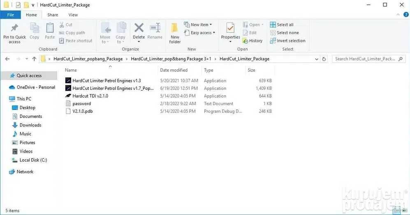The width and height of the screenshot is (410, 215).
Task: Refresh the current folder
Action: [x=324, y=59]
